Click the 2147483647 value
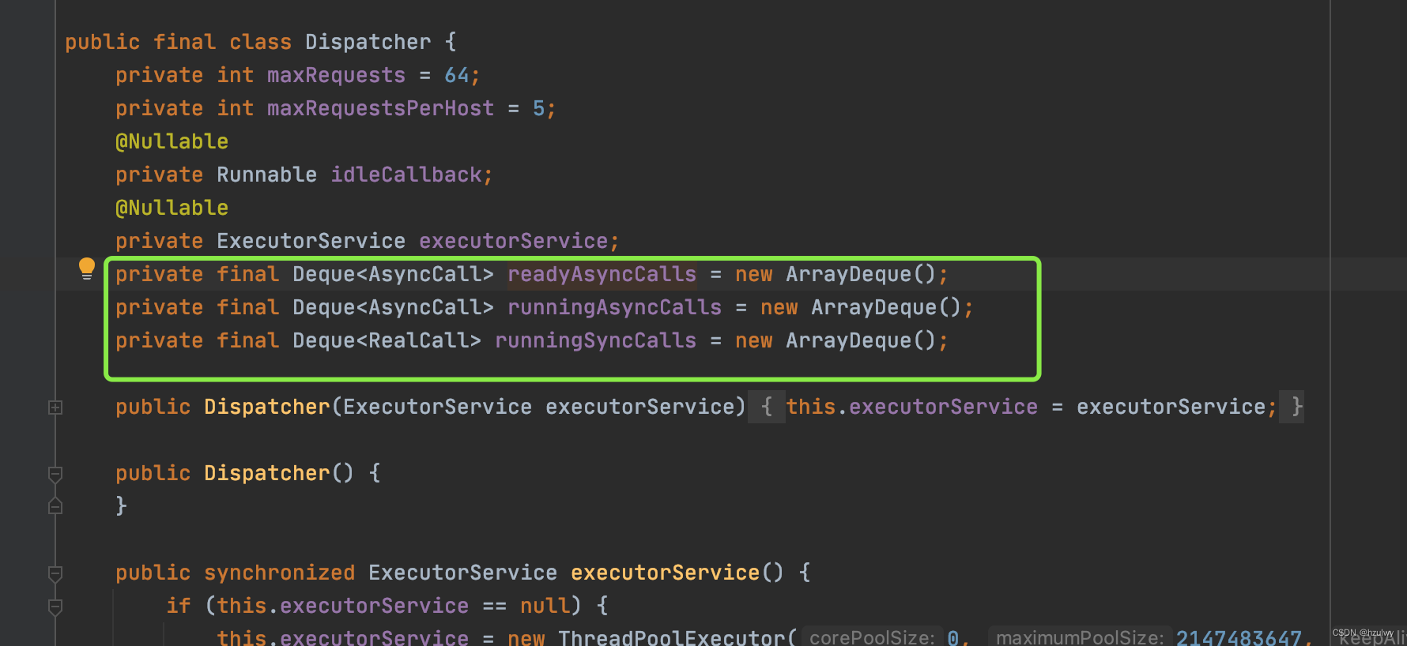This screenshot has height=646, width=1407. point(1239,637)
